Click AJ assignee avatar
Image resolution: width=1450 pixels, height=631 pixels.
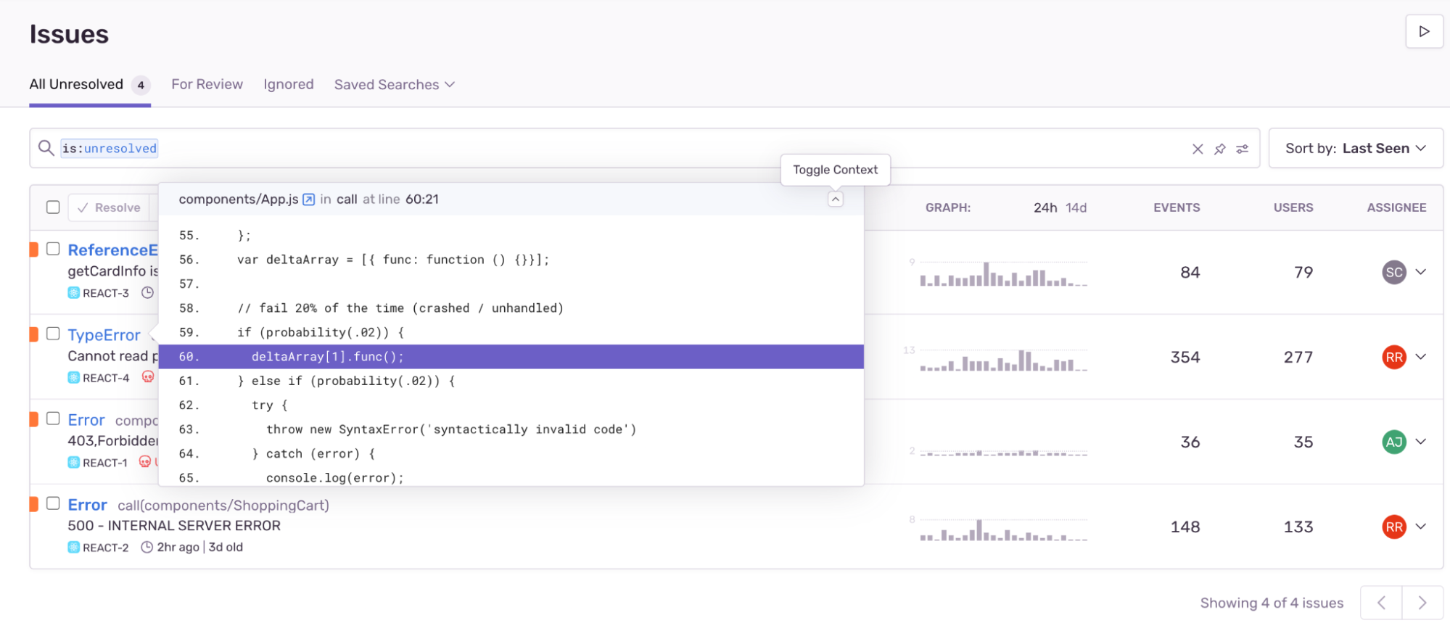[1393, 442]
